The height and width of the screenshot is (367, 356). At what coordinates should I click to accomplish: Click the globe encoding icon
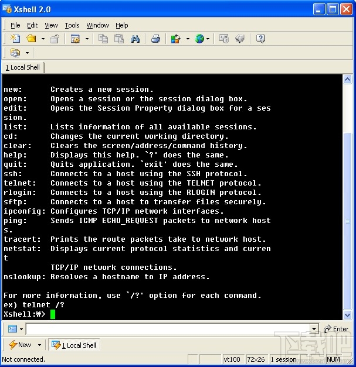click(x=199, y=39)
